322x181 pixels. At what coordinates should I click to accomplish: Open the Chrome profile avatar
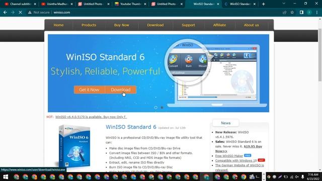(x=309, y=12)
